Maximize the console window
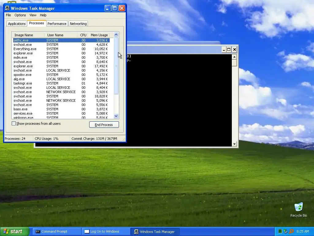The width and height of the screenshot is (314, 236). tap(229, 49)
